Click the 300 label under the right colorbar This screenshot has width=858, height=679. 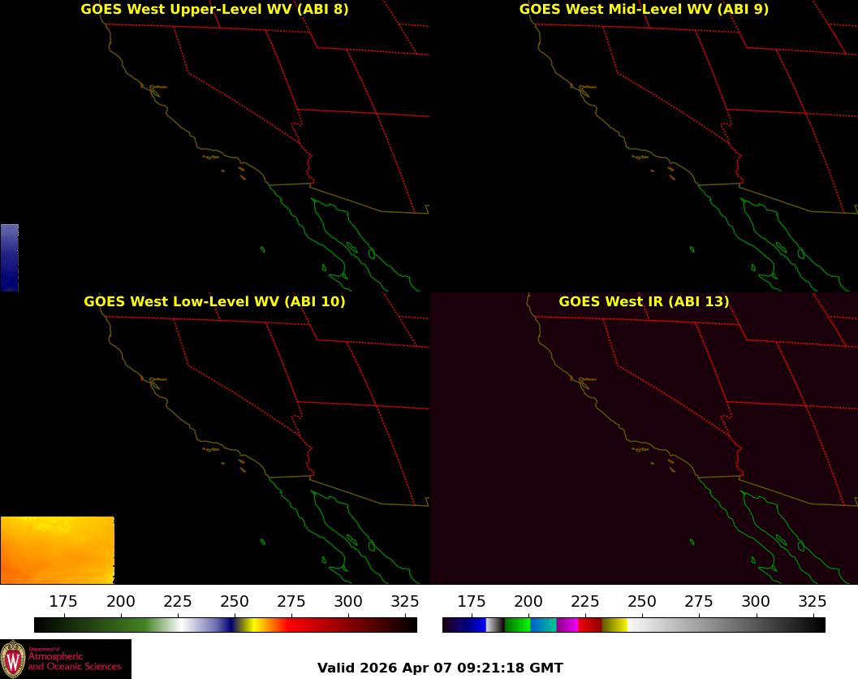click(x=755, y=601)
